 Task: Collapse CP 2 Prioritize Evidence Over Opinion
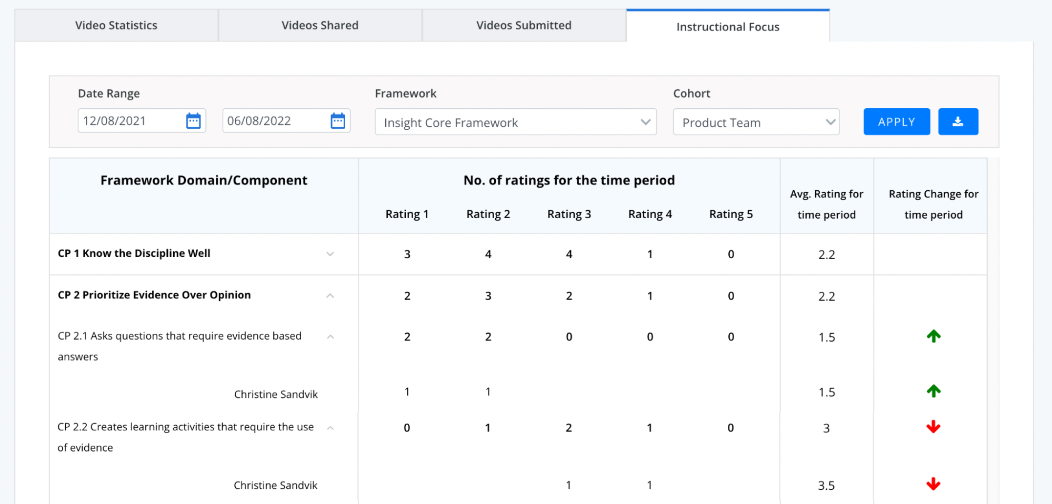coord(330,295)
